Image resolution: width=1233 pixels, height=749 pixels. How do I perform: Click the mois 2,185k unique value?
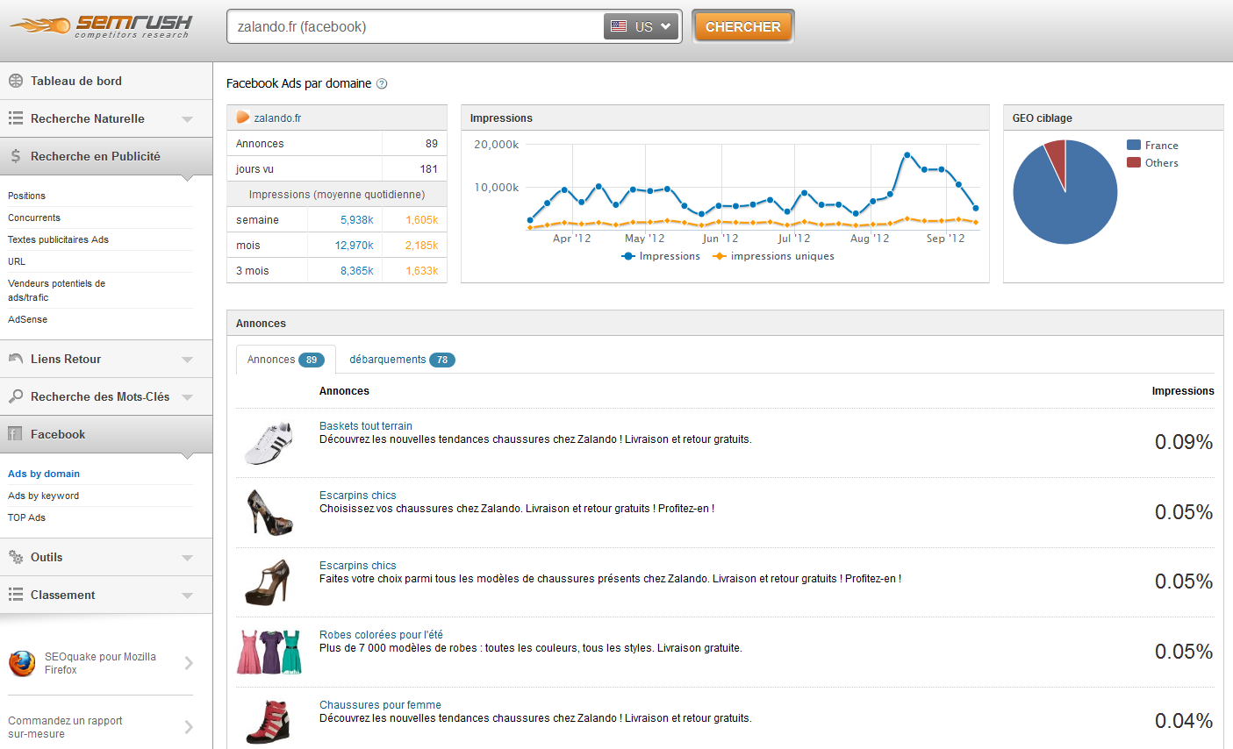pyautogui.click(x=422, y=246)
